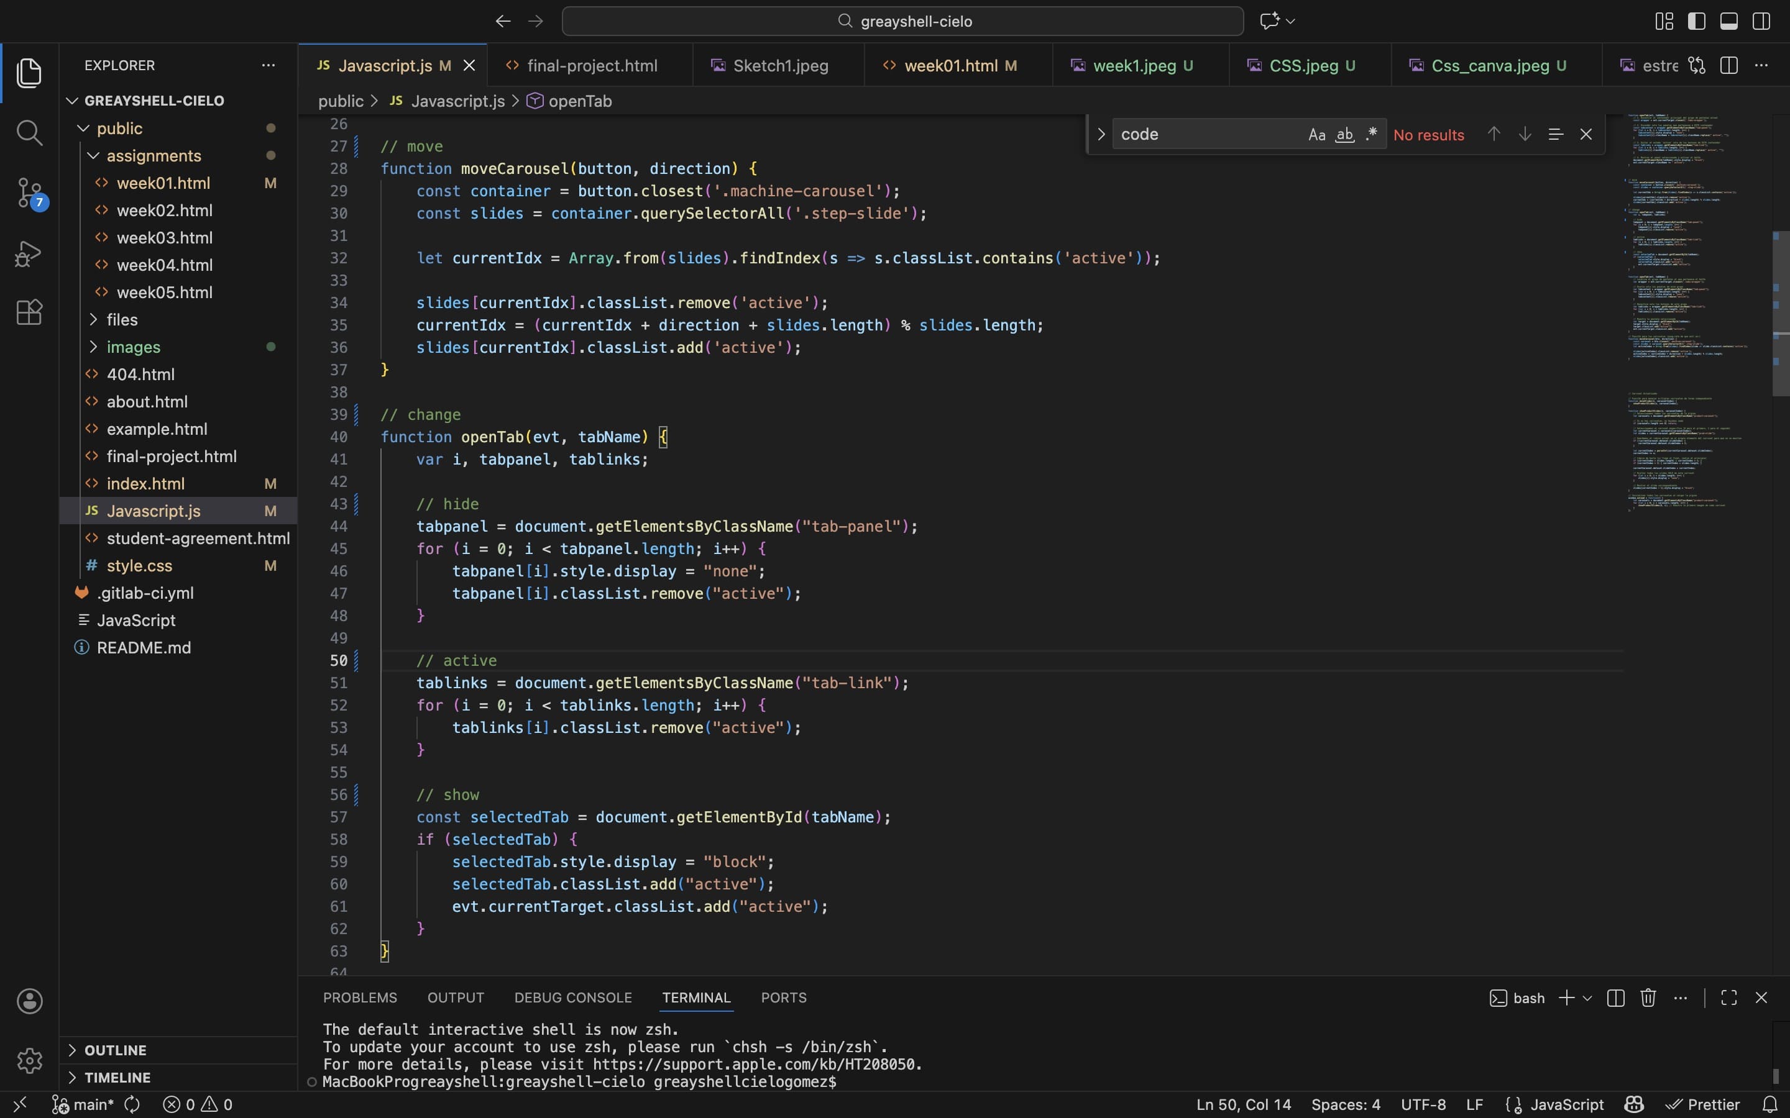Open the Extensions view

pyautogui.click(x=29, y=312)
